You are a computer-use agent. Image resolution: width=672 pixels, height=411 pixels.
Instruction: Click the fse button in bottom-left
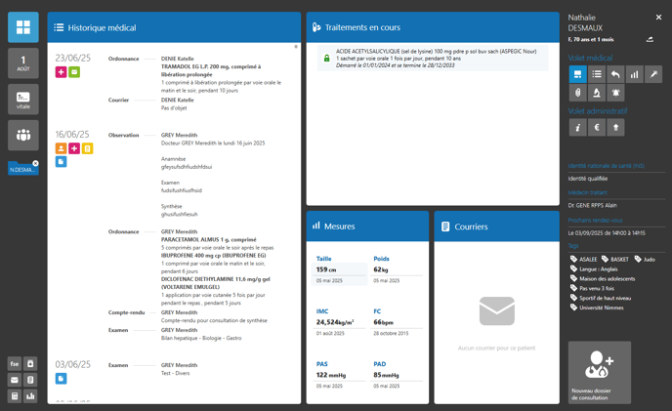[x=15, y=364]
